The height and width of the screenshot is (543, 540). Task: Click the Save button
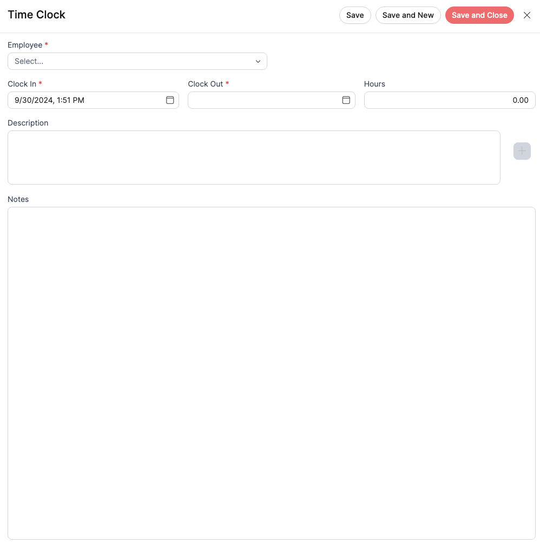coord(355,15)
